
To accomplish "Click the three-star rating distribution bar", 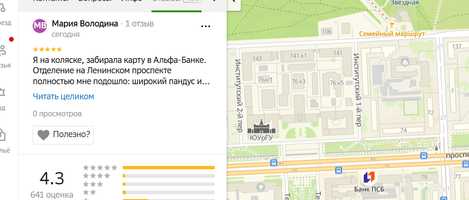I will click(x=168, y=184).
